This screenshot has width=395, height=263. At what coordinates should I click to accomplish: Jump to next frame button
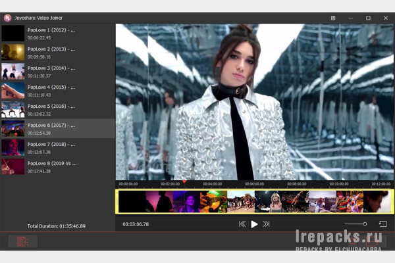(x=266, y=224)
